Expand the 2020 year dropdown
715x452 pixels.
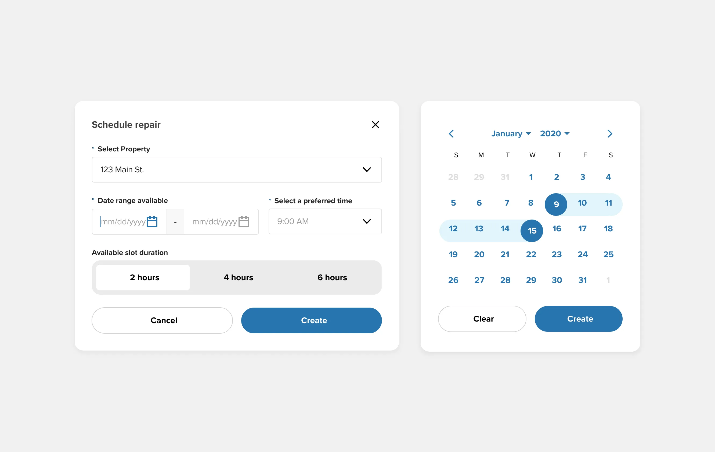554,133
